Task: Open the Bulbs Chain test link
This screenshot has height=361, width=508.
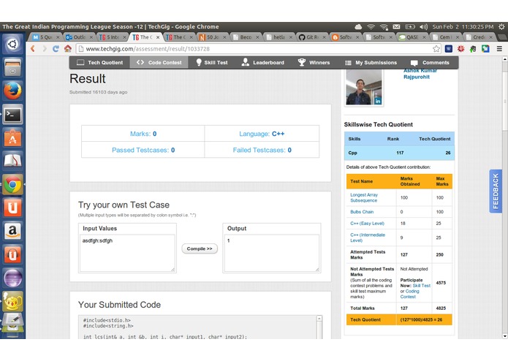Action: pos(362,212)
